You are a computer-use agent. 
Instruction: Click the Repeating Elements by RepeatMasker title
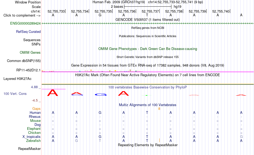click(148, 145)
